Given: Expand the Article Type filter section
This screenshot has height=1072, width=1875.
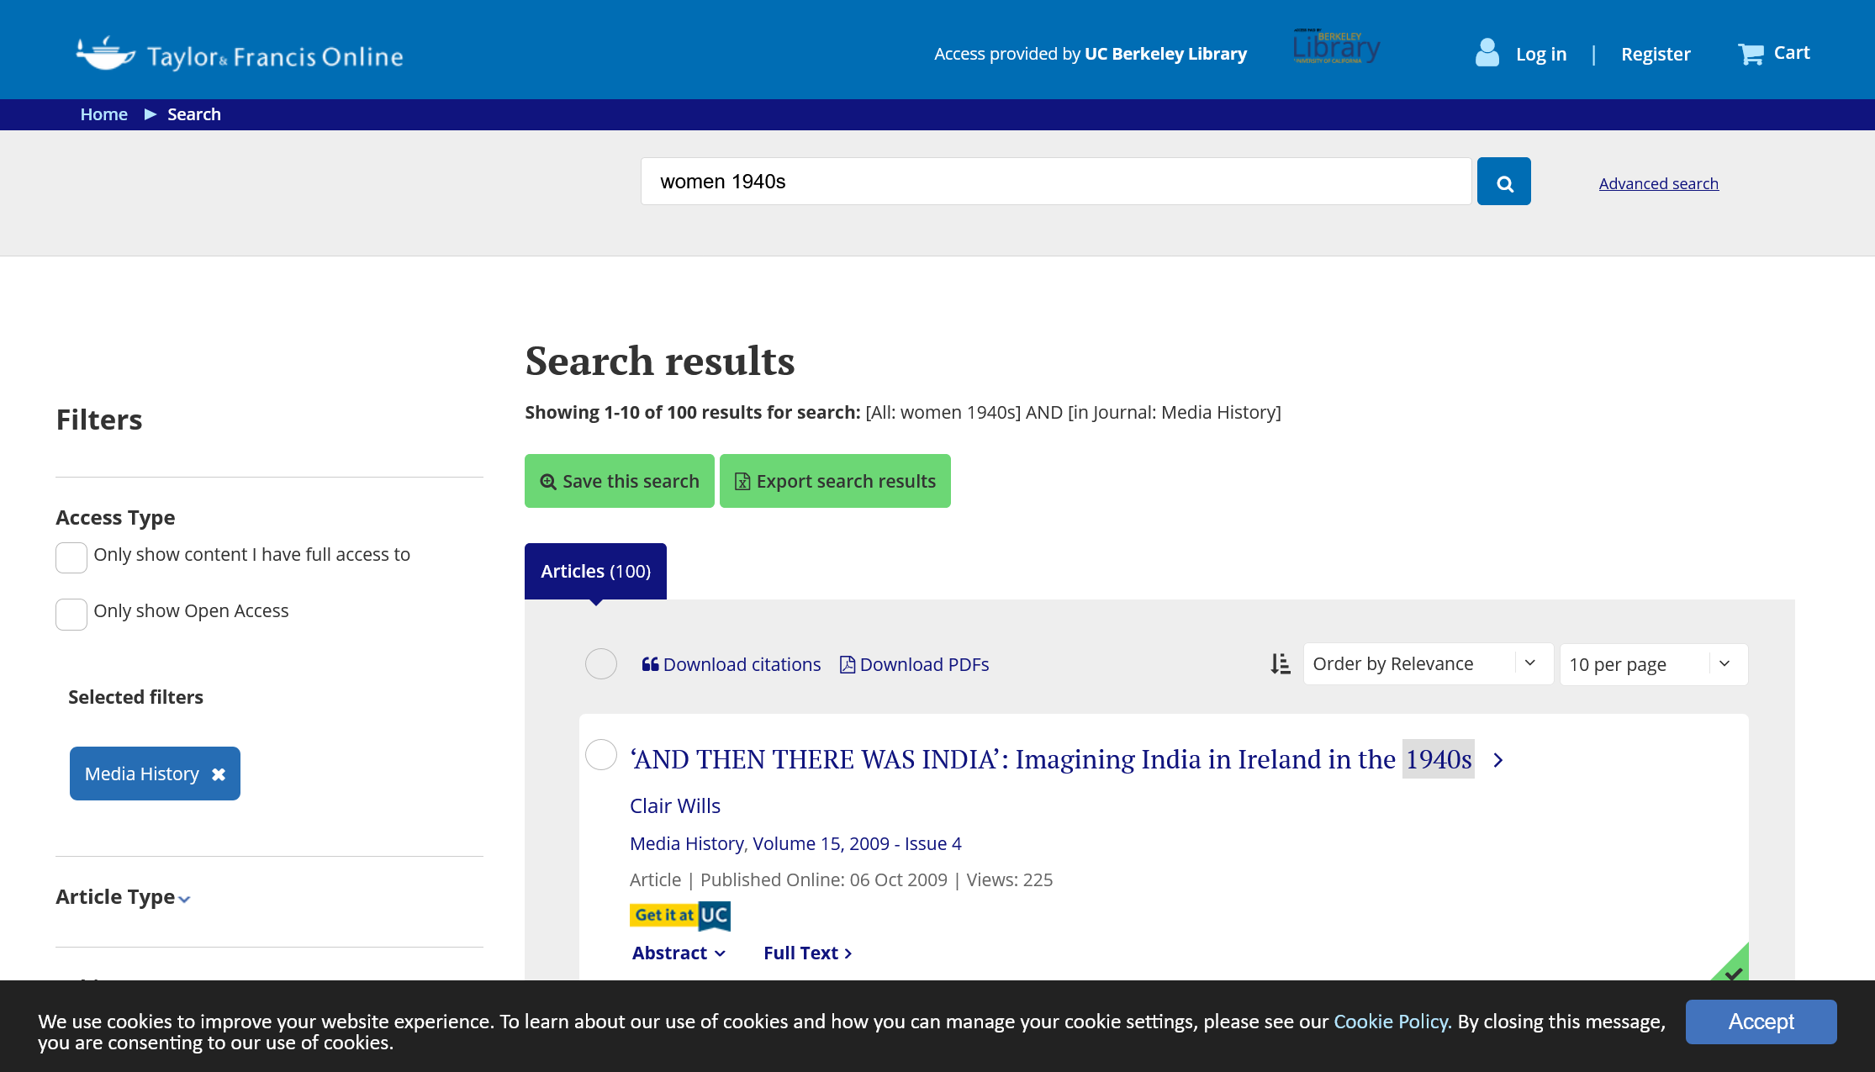Looking at the screenshot, I should tap(123, 897).
